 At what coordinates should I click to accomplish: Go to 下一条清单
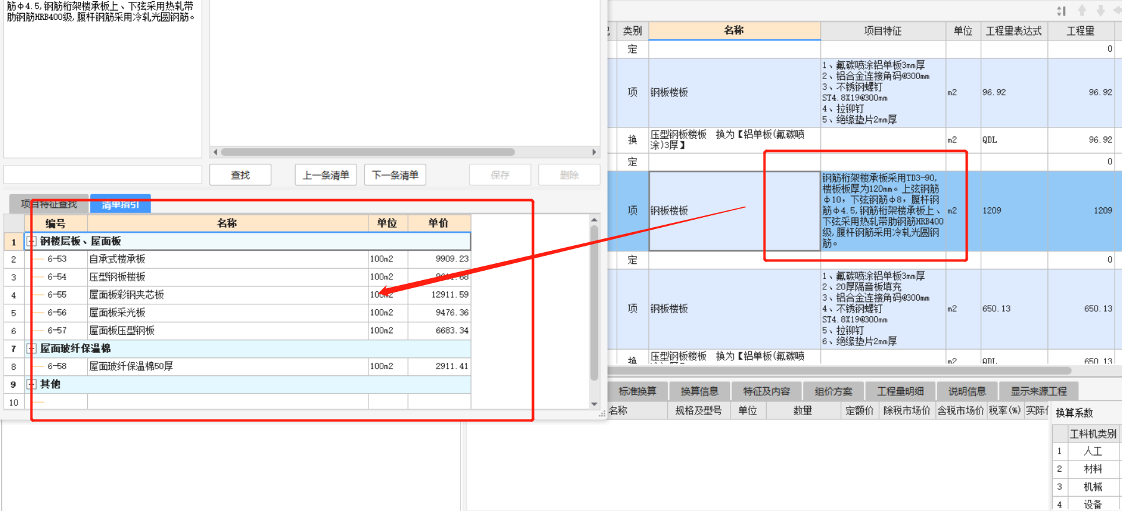[395, 175]
